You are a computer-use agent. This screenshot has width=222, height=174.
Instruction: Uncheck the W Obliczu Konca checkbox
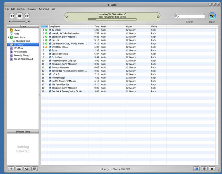(x=50, y=47)
